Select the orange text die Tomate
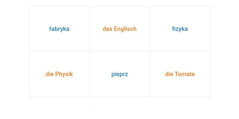The width and height of the screenshot is (239, 119). click(180, 74)
